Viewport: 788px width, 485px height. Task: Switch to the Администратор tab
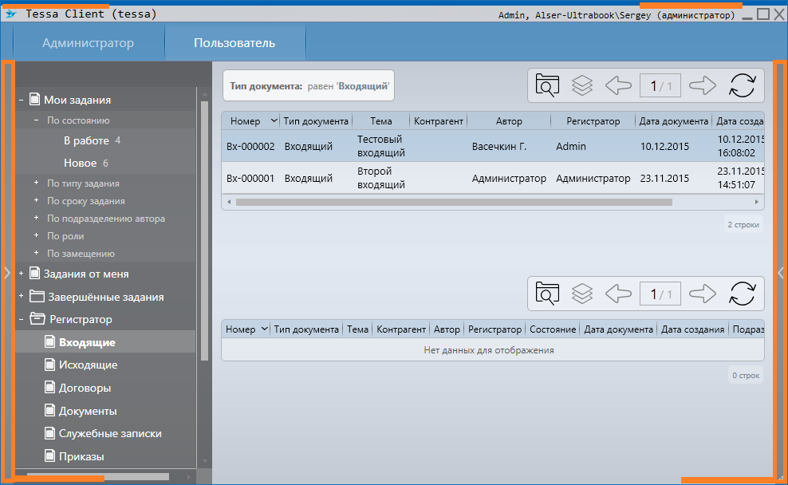88,43
